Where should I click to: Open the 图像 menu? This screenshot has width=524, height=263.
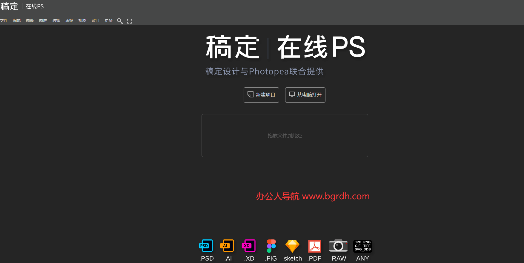coord(30,21)
